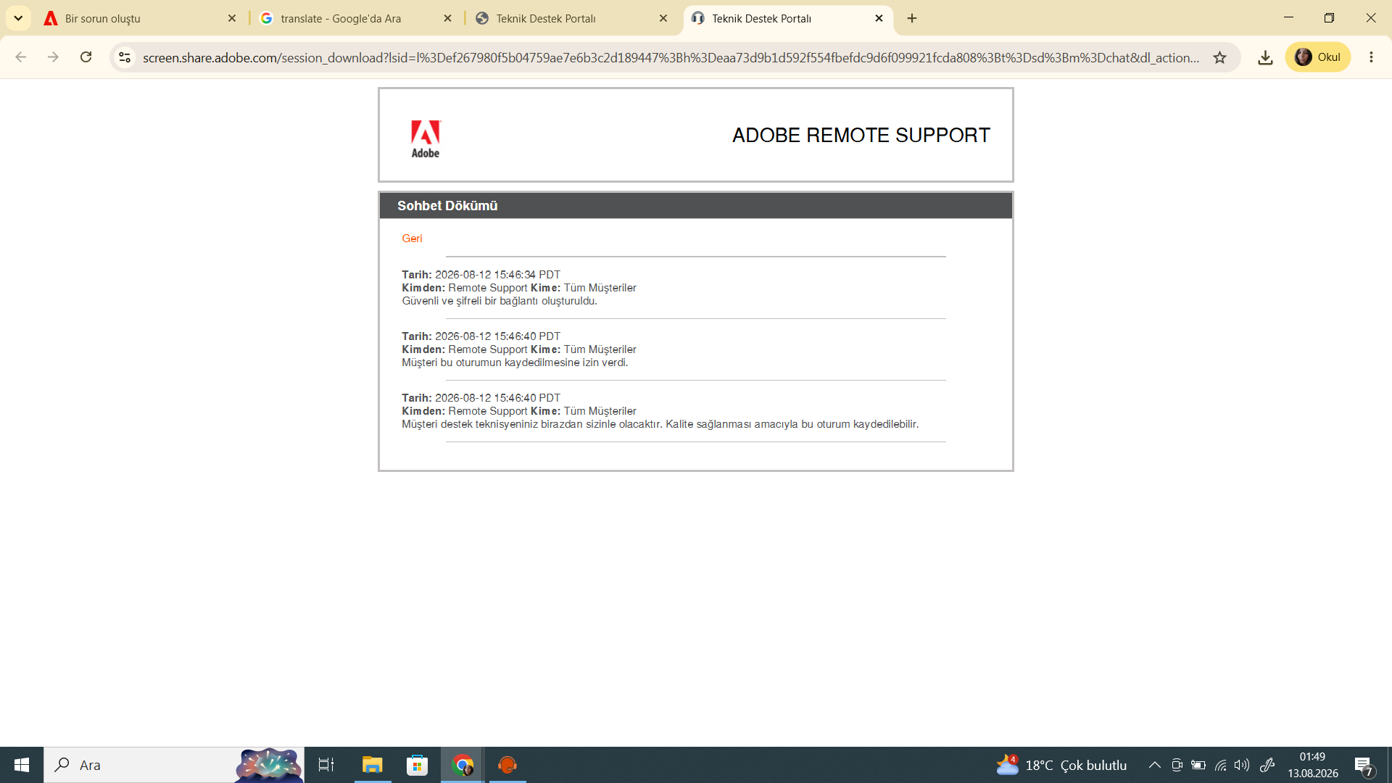Open the notification center icon
The image size is (1392, 783).
1364,766
